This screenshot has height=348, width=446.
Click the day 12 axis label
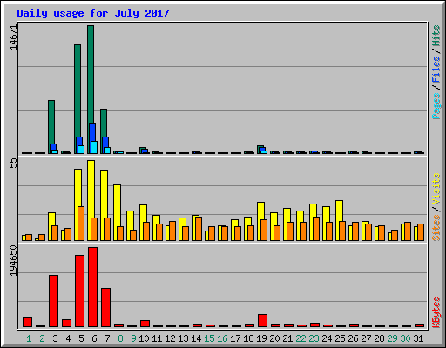tap(170, 338)
